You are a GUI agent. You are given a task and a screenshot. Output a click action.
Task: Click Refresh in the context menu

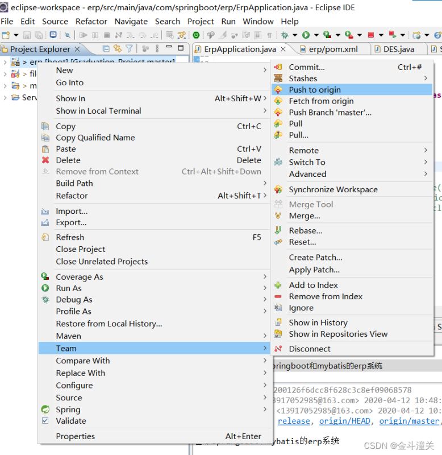coord(153,237)
